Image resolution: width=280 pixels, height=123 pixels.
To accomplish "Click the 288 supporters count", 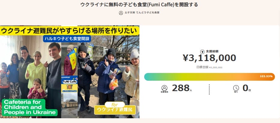I will (x=181, y=88).
